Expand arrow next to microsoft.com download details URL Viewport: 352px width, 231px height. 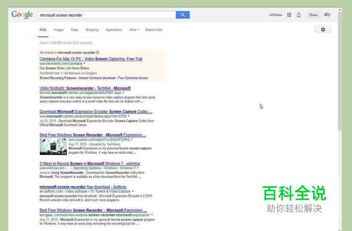point(129,116)
